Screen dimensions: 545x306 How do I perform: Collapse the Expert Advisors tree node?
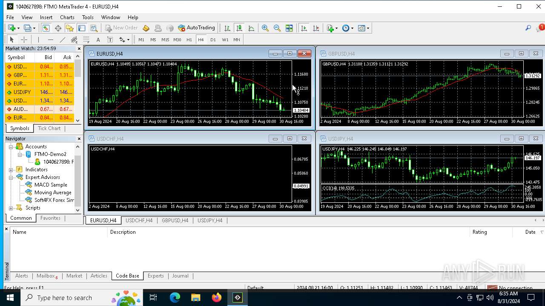pos(11,177)
